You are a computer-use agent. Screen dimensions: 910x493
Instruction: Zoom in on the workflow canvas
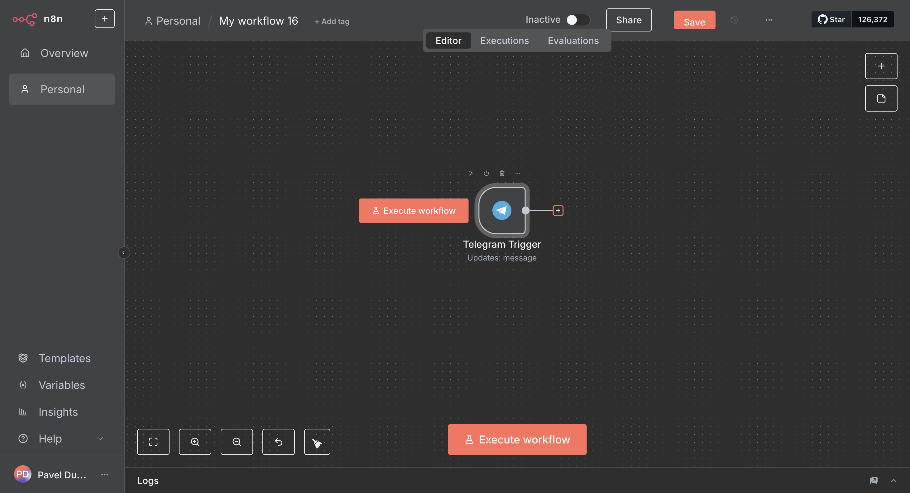195,442
